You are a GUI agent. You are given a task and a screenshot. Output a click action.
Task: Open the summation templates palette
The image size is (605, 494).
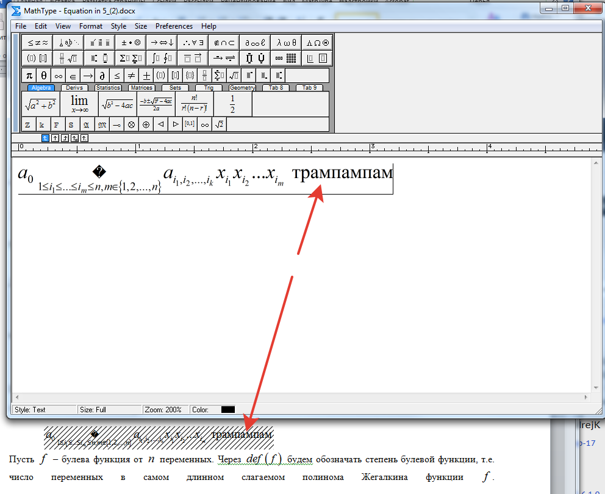[x=131, y=59]
